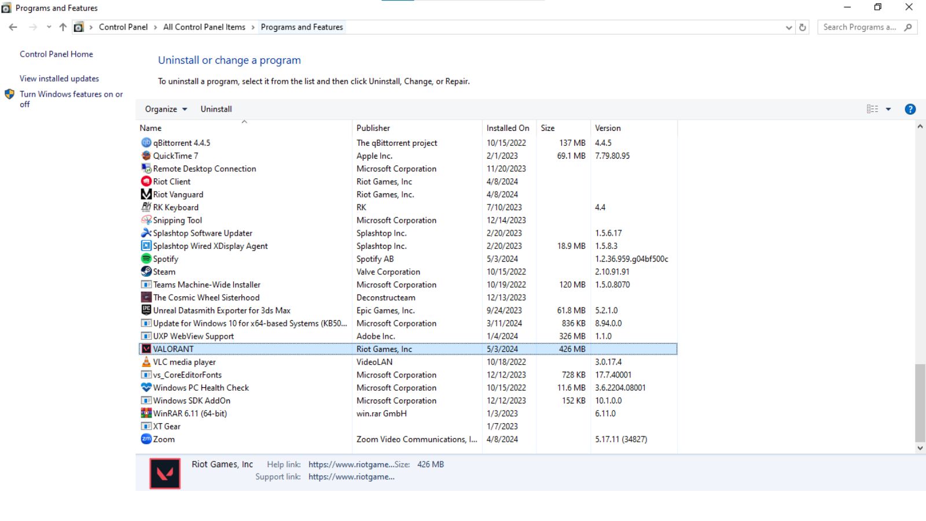Select the Snipping Tool scissors icon

click(146, 220)
